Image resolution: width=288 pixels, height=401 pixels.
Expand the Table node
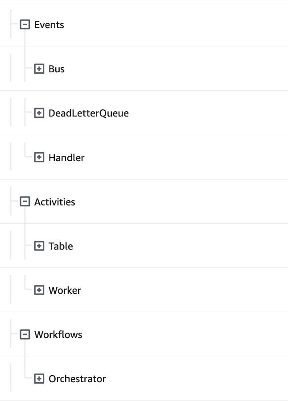click(x=39, y=246)
